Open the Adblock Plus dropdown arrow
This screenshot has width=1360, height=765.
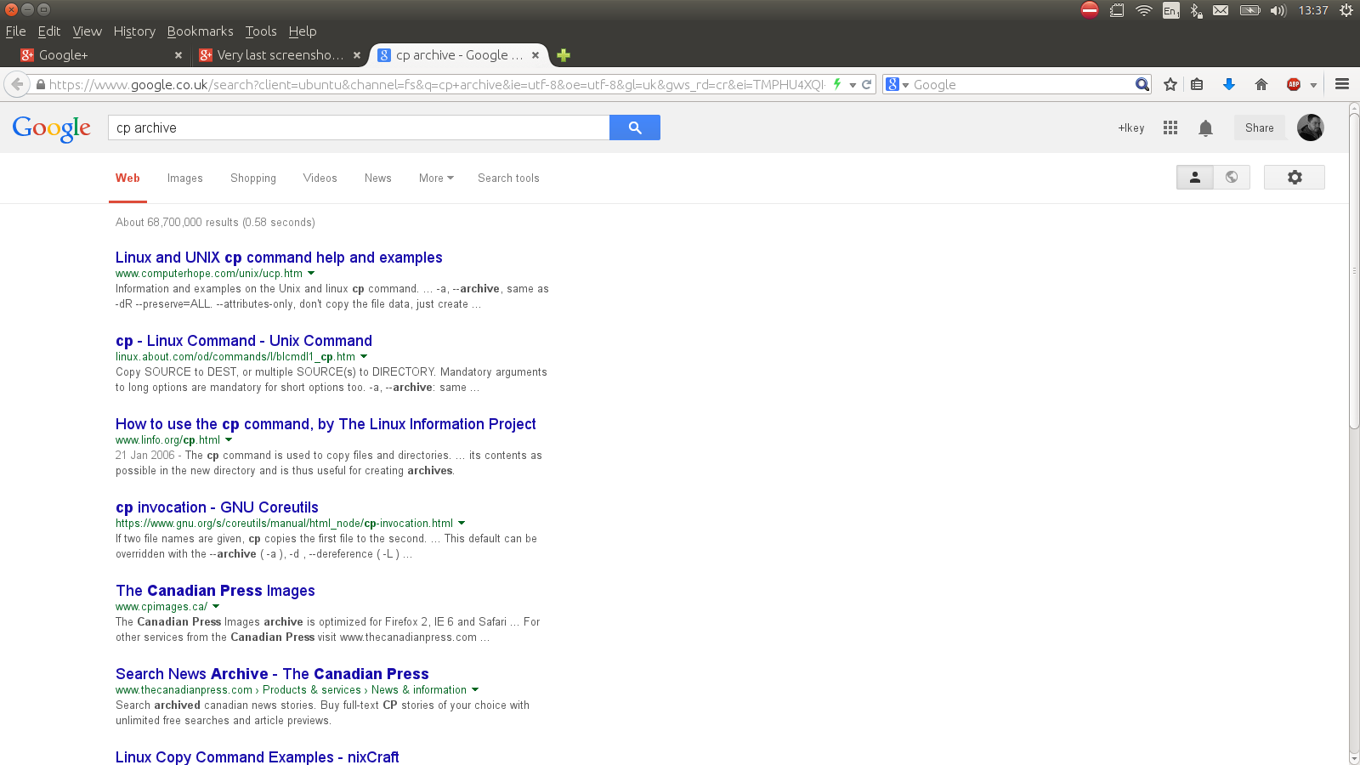pyautogui.click(x=1313, y=85)
